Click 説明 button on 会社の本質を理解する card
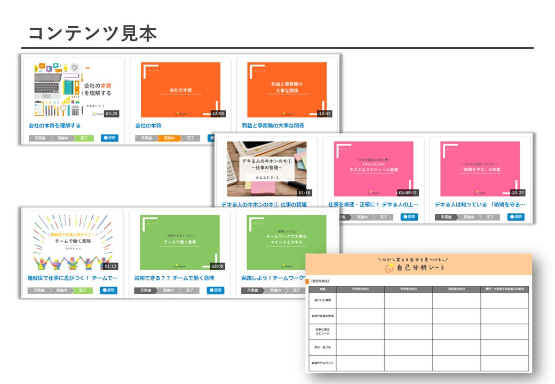The width and height of the screenshot is (555, 384). click(109, 138)
